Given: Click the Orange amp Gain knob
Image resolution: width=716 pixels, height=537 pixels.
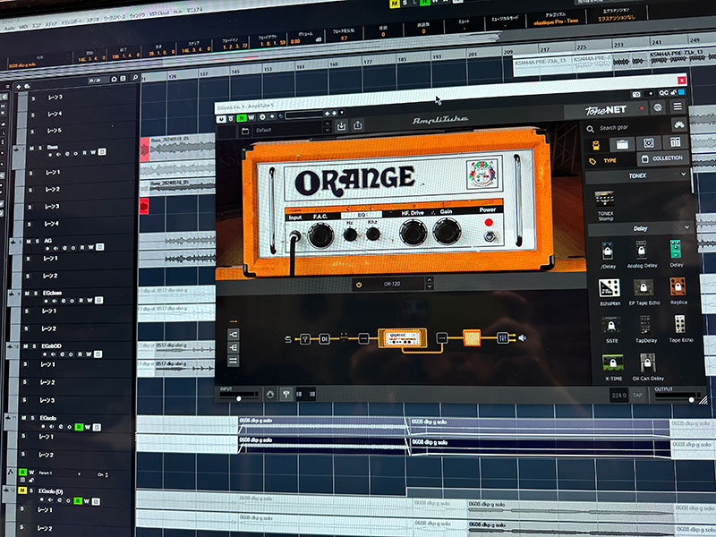Looking at the screenshot, I should (x=447, y=231).
